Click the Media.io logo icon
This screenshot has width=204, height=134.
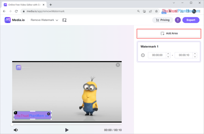[x=8, y=20]
